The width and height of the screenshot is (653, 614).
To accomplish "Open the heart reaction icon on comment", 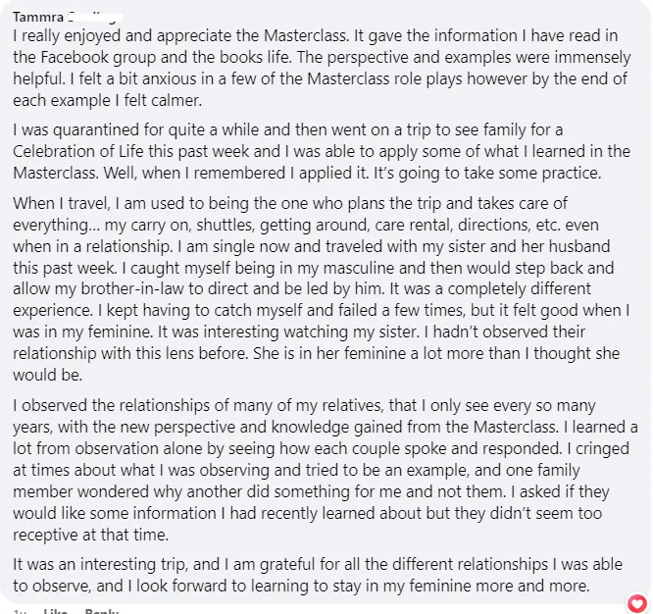I will point(636,603).
